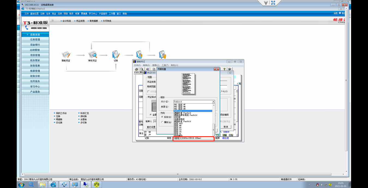This screenshot has width=368, height=188.
Task: Choose Tabloid in paper size list
Action: pyautogui.click(x=193, y=111)
